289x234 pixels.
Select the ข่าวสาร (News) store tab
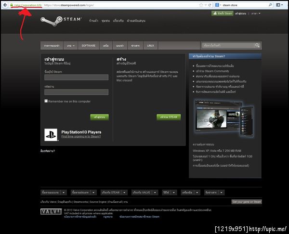135,46
